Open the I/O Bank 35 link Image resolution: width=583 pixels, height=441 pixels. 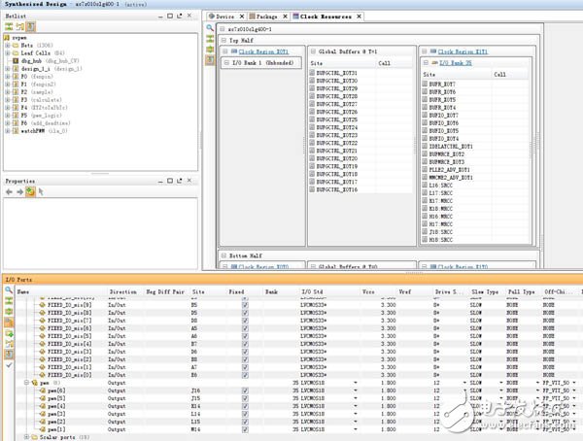456,61
